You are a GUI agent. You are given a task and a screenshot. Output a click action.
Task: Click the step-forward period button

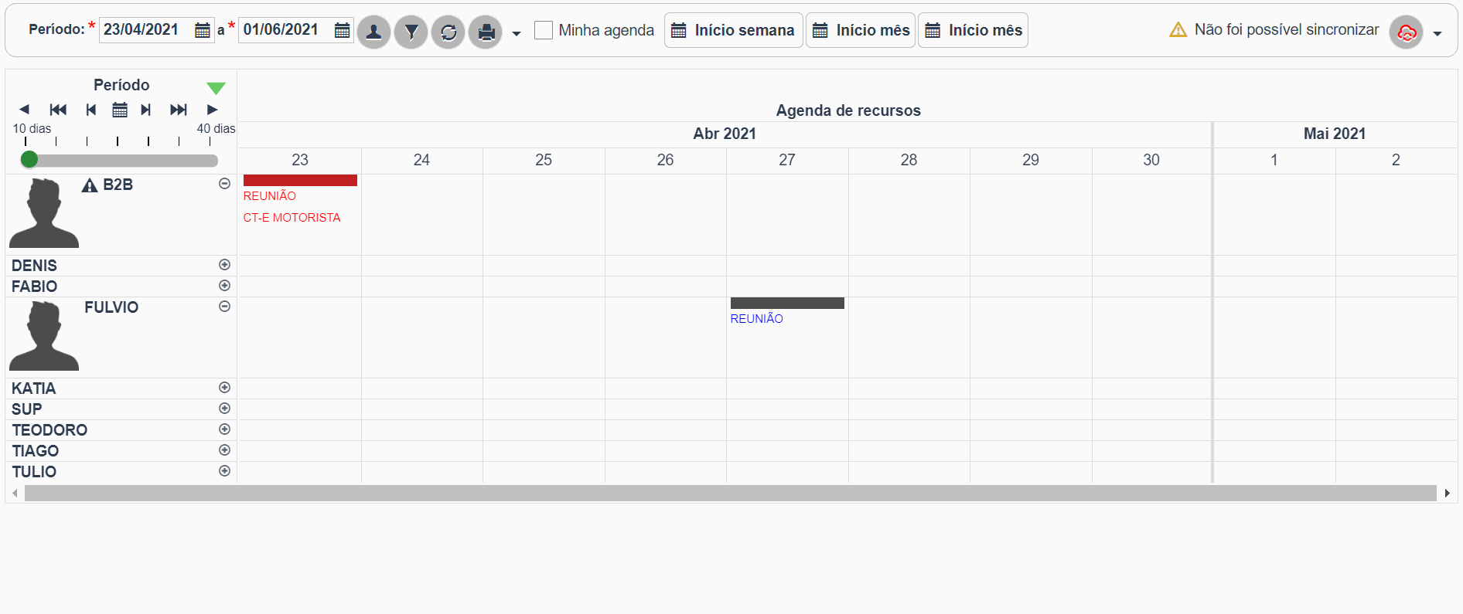(145, 110)
